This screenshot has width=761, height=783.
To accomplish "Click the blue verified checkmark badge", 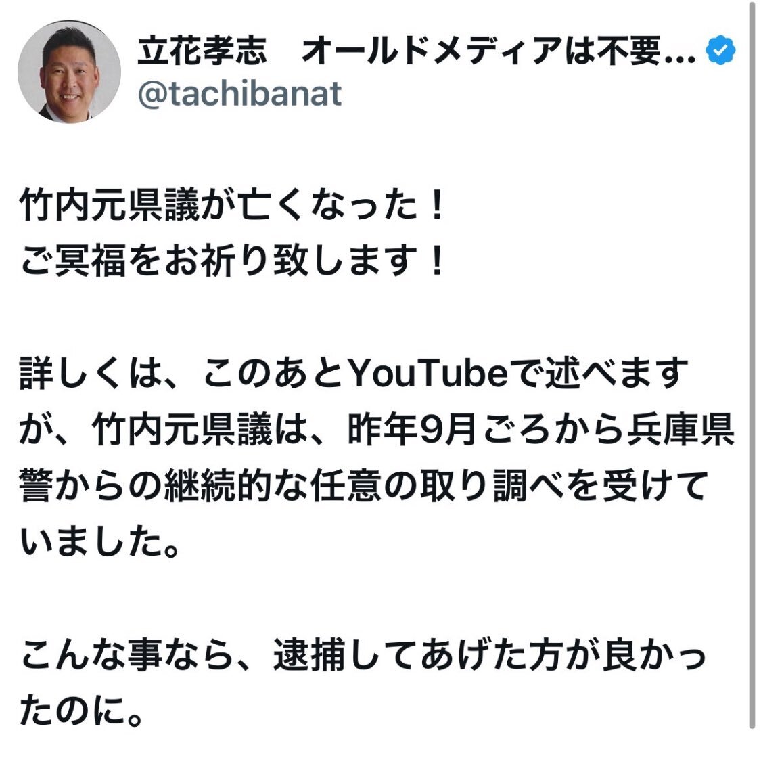I will click(720, 50).
